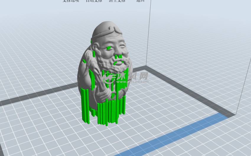The width and height of the screenshot is (251, 156).
Task: Click 清空支撑 to clear all supports
Action: click(x=117, y=1)
